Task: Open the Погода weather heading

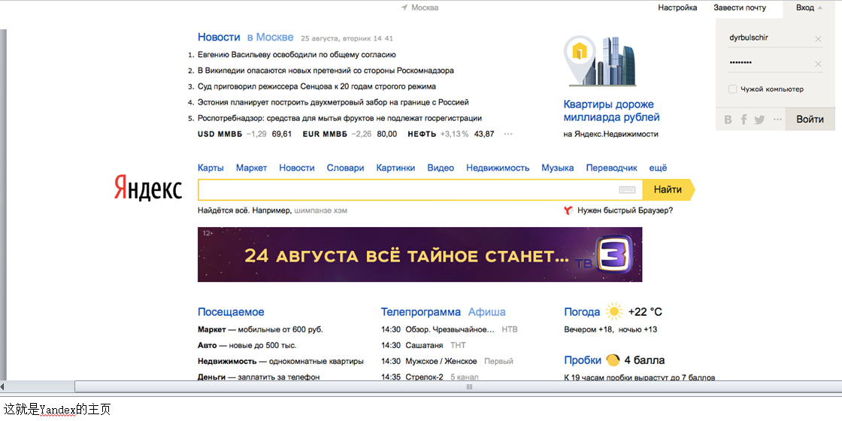Action: pos(582,311)
